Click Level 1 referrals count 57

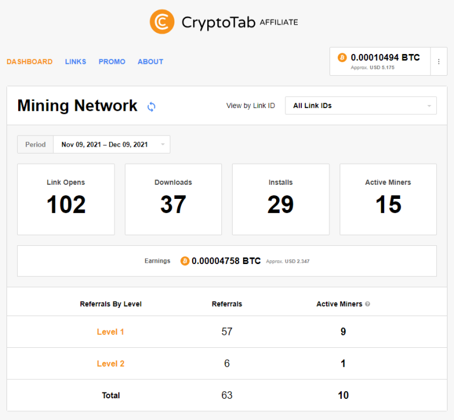227,331
